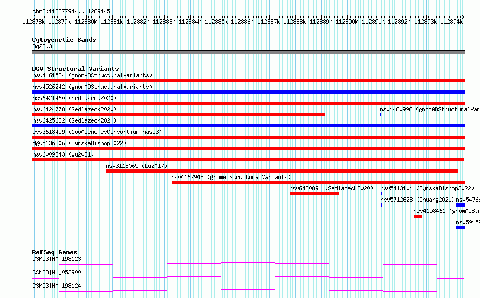Click the nsv4480996 variant label
480x298 pixels.
coord(430,109)
